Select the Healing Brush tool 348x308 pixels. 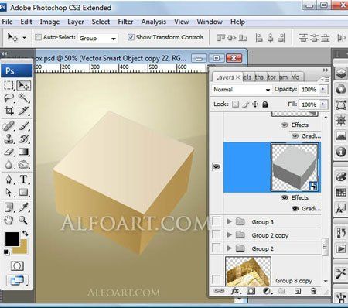coord(9,126)
